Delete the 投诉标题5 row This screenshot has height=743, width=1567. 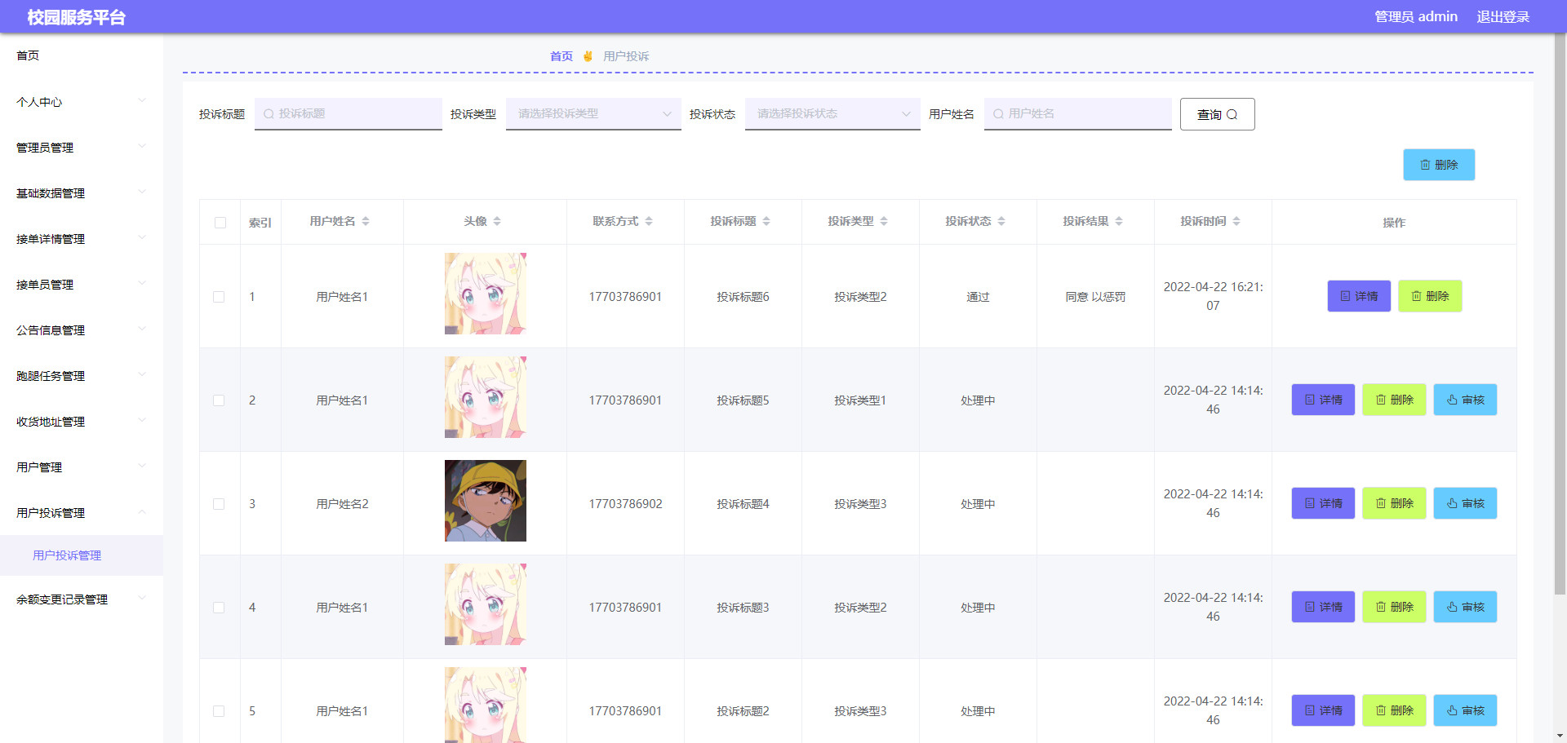(1394, 400)
